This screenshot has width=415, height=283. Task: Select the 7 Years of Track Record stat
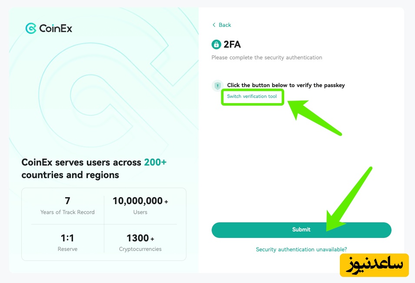click(67, 206)
